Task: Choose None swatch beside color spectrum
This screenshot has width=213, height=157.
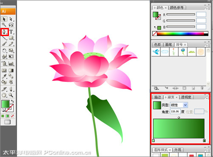Action: [155, 34]
